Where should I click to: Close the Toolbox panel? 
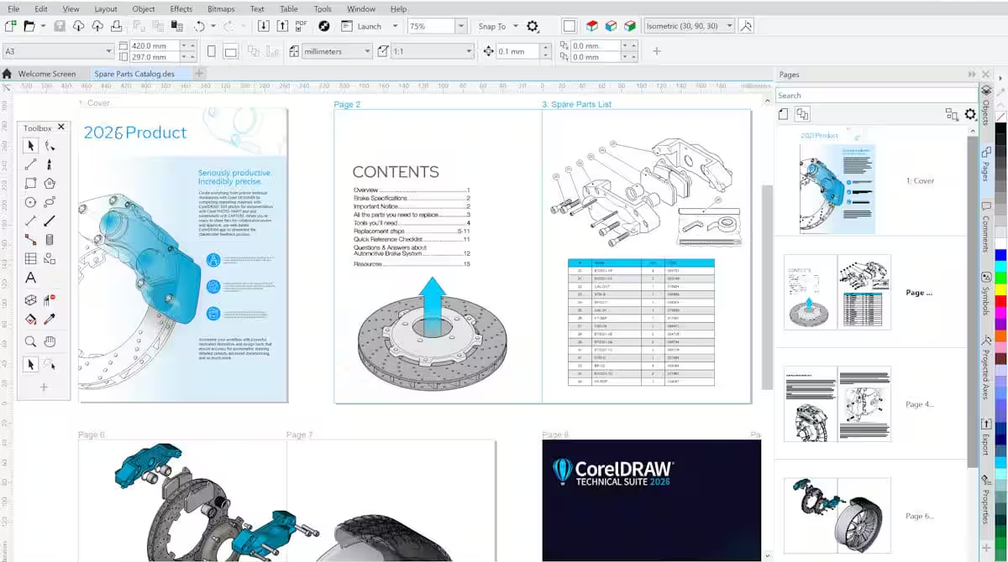[x=60, y=127]
